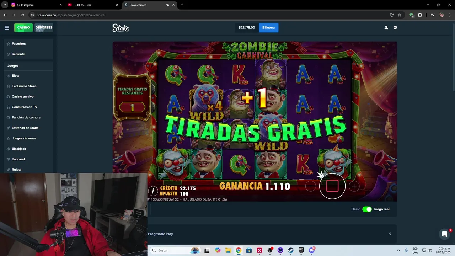This screenshot has height=256, width=455.
Task: Click the Slots sidebar icon
Action: [8, 76]
